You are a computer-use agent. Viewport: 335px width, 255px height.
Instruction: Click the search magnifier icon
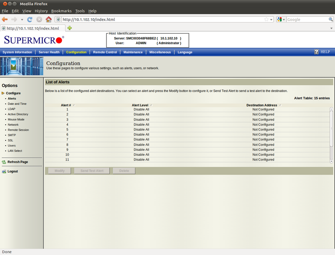(x=330, y=20)
